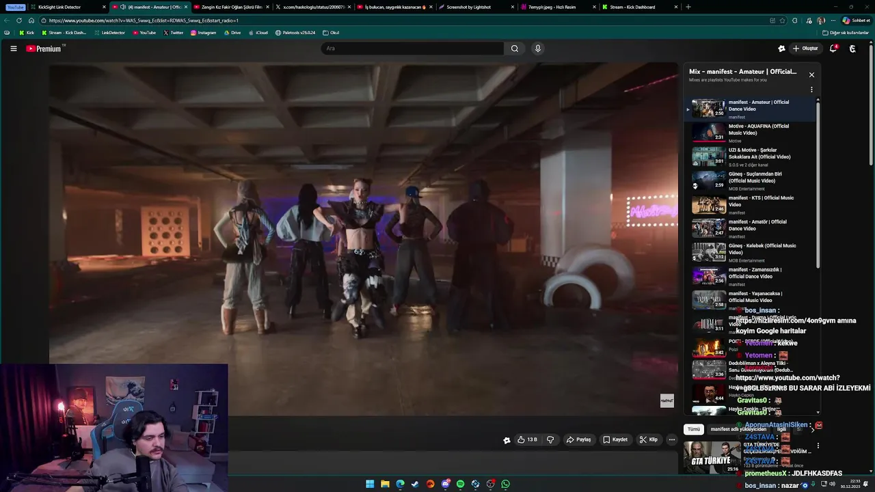Open options for GTA Türkiye video
Image resolution: width=875 pixels, height=492 pixels.
[818, 446]
